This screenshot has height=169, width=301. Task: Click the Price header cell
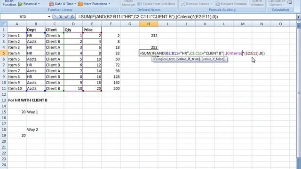(x=92, y=30)
